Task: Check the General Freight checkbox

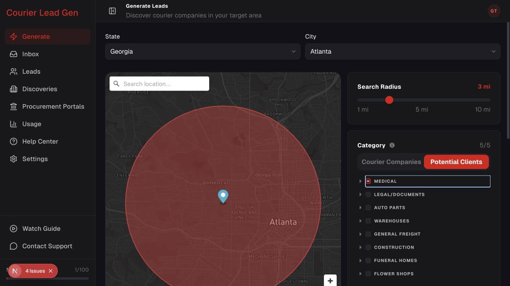Action: 368,234
